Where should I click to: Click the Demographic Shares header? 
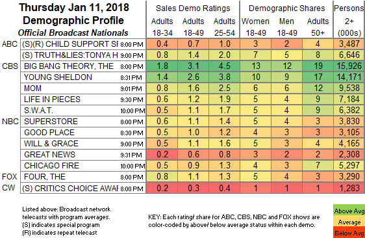[286, 8]
